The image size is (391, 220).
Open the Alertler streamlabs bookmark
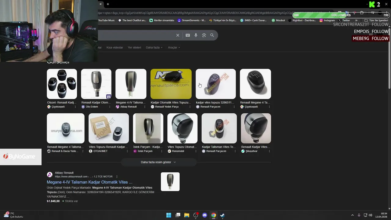162,20
